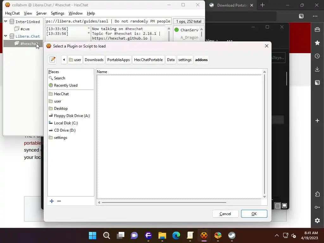Click the channel topic text field

pos(108,21)
